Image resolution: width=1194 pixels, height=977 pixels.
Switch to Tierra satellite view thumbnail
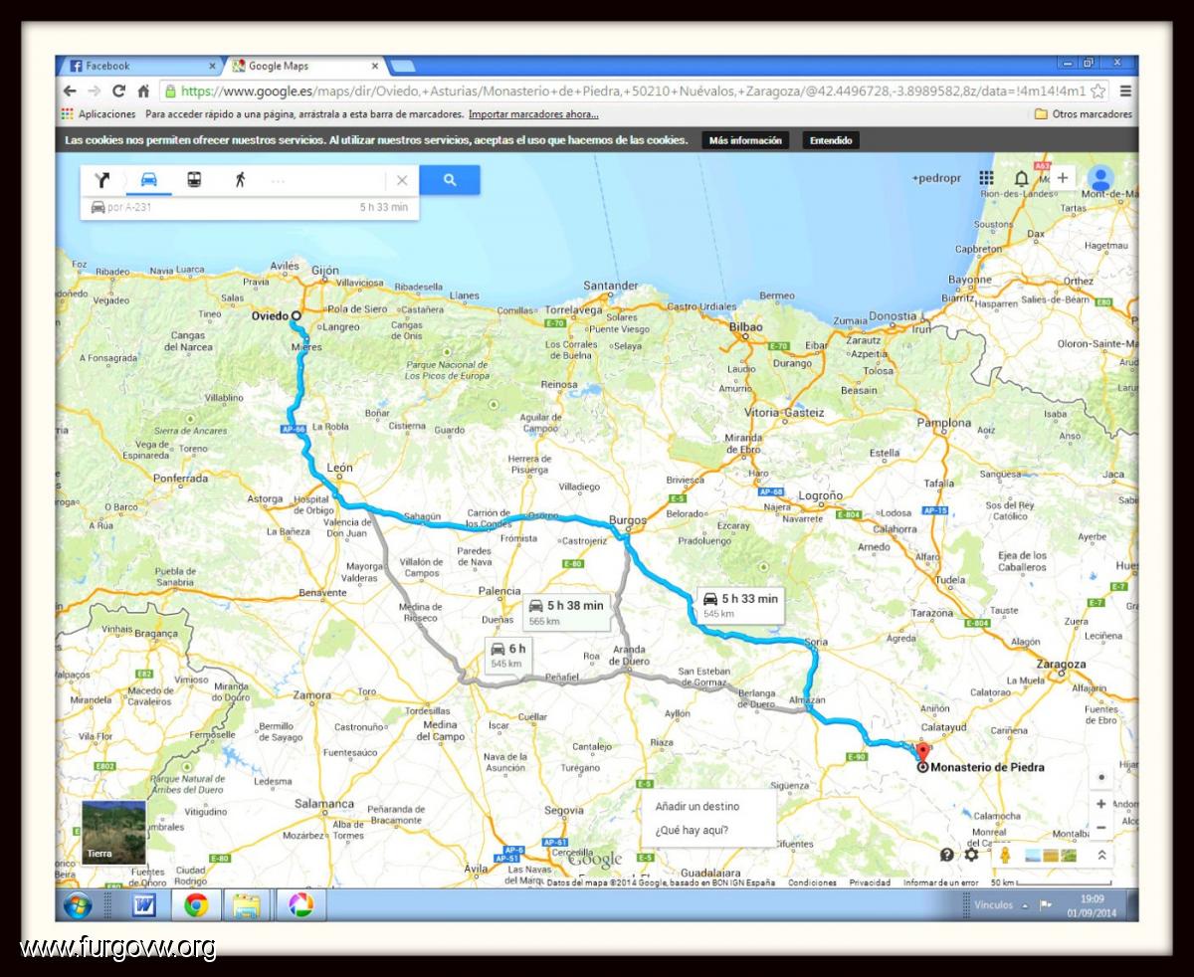113,832
